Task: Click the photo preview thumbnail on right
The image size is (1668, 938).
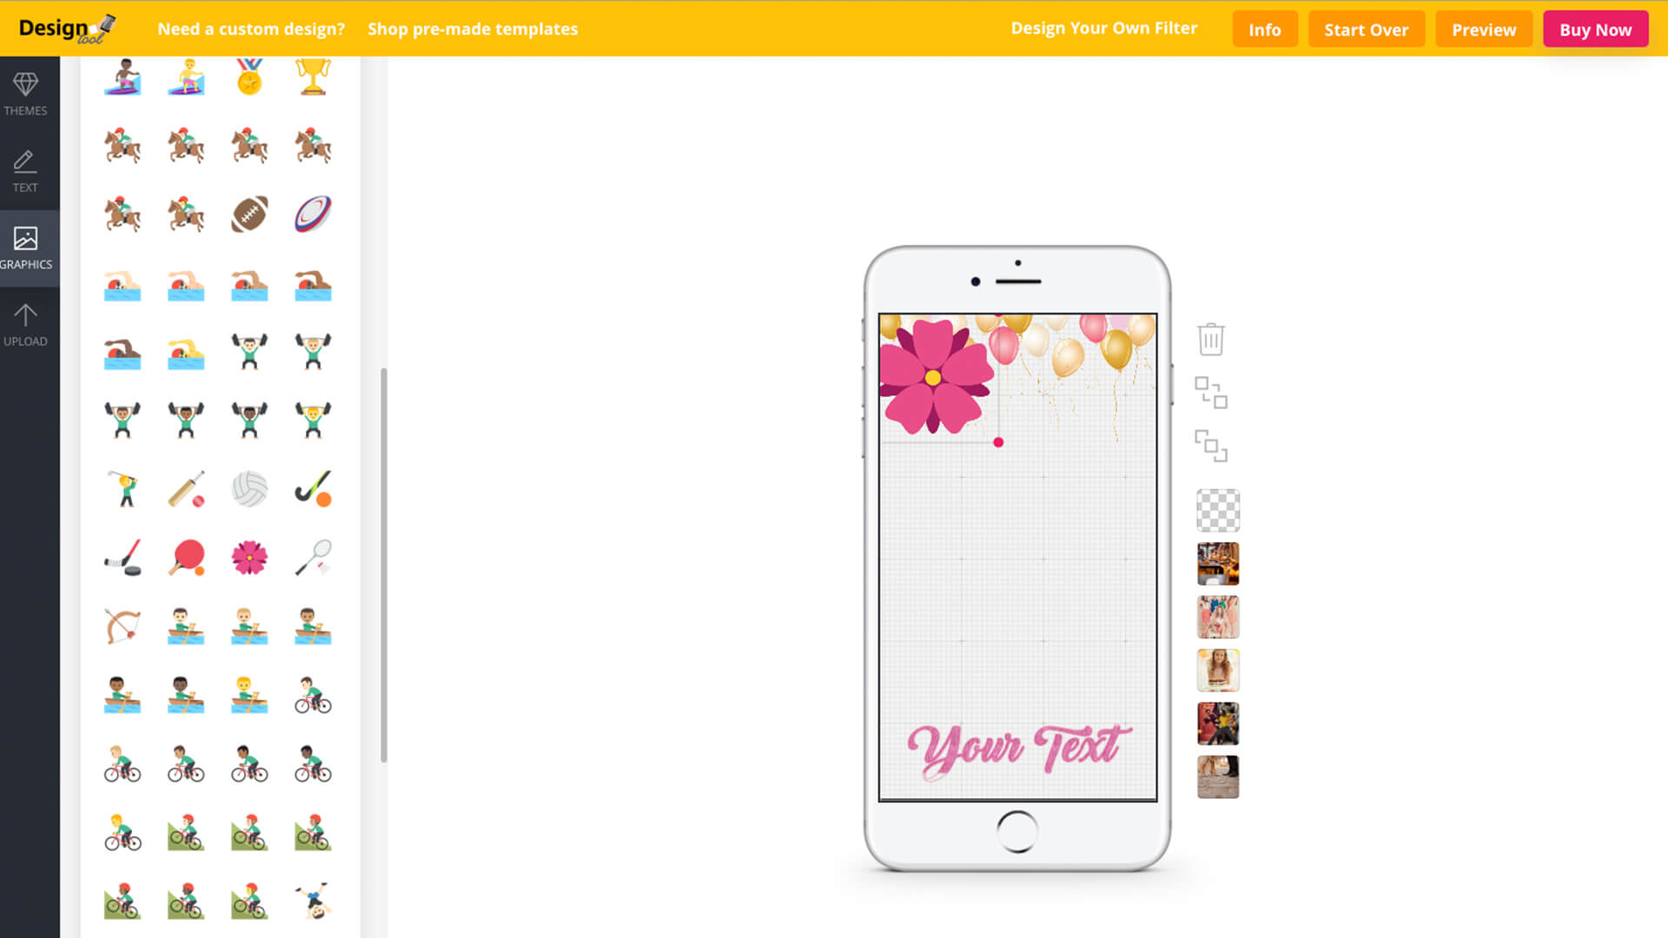Action: [1216, 564]
